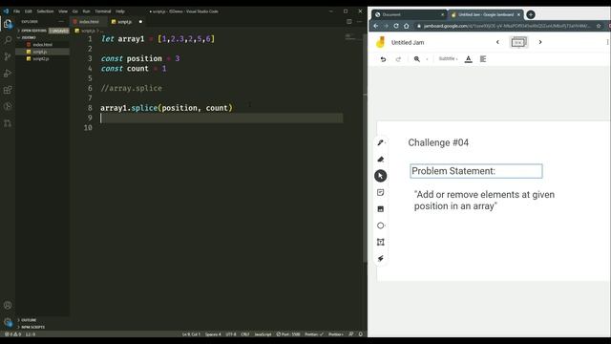Select the Jamboard Eraser tool

pos(381,160)
